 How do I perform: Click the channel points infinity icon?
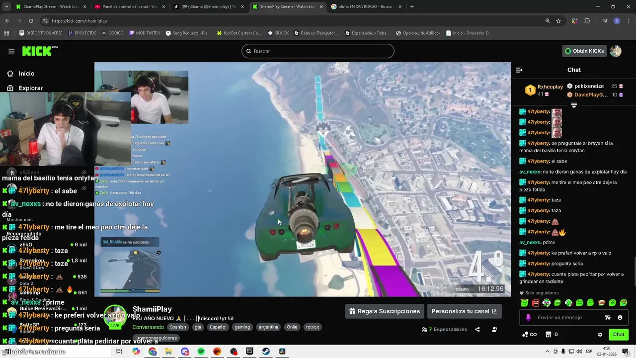(533, 335)
